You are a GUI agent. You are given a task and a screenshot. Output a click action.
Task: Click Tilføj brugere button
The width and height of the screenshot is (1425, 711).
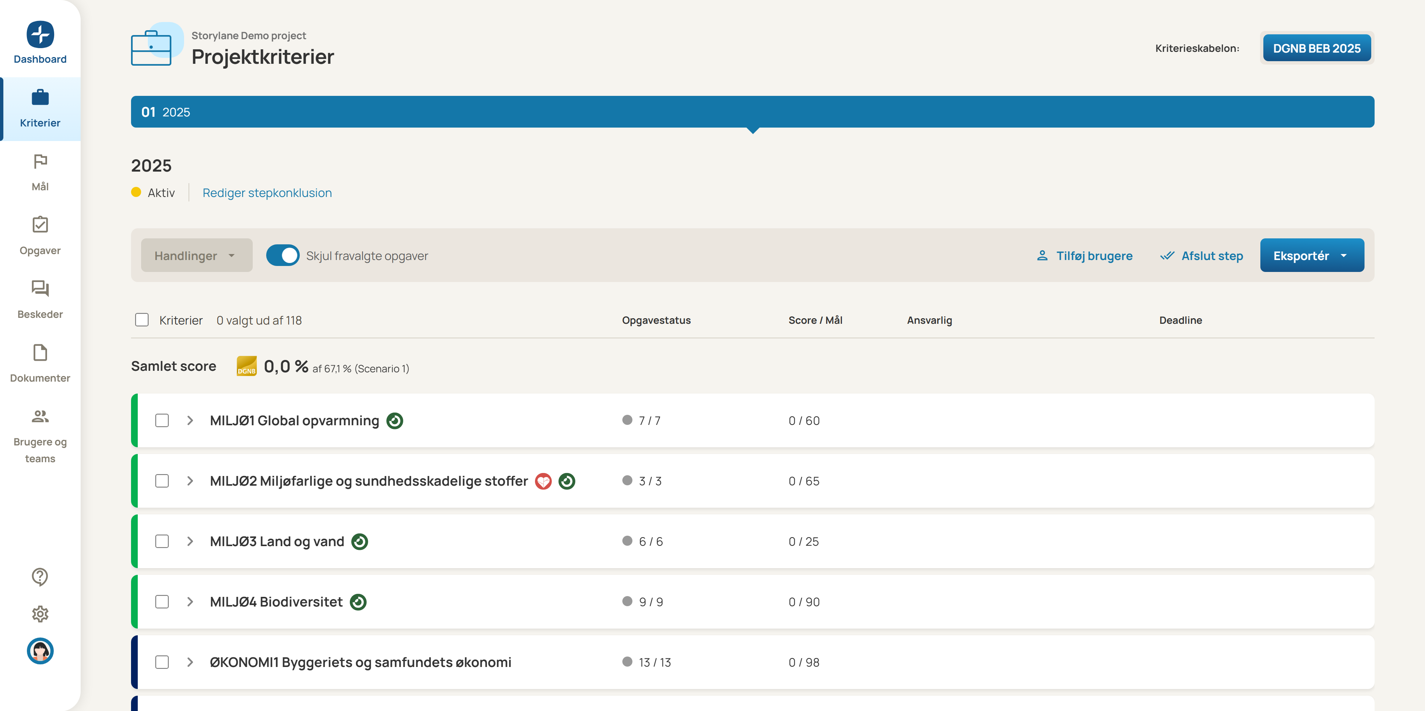pyautogui.click(x=1084, y=256)
